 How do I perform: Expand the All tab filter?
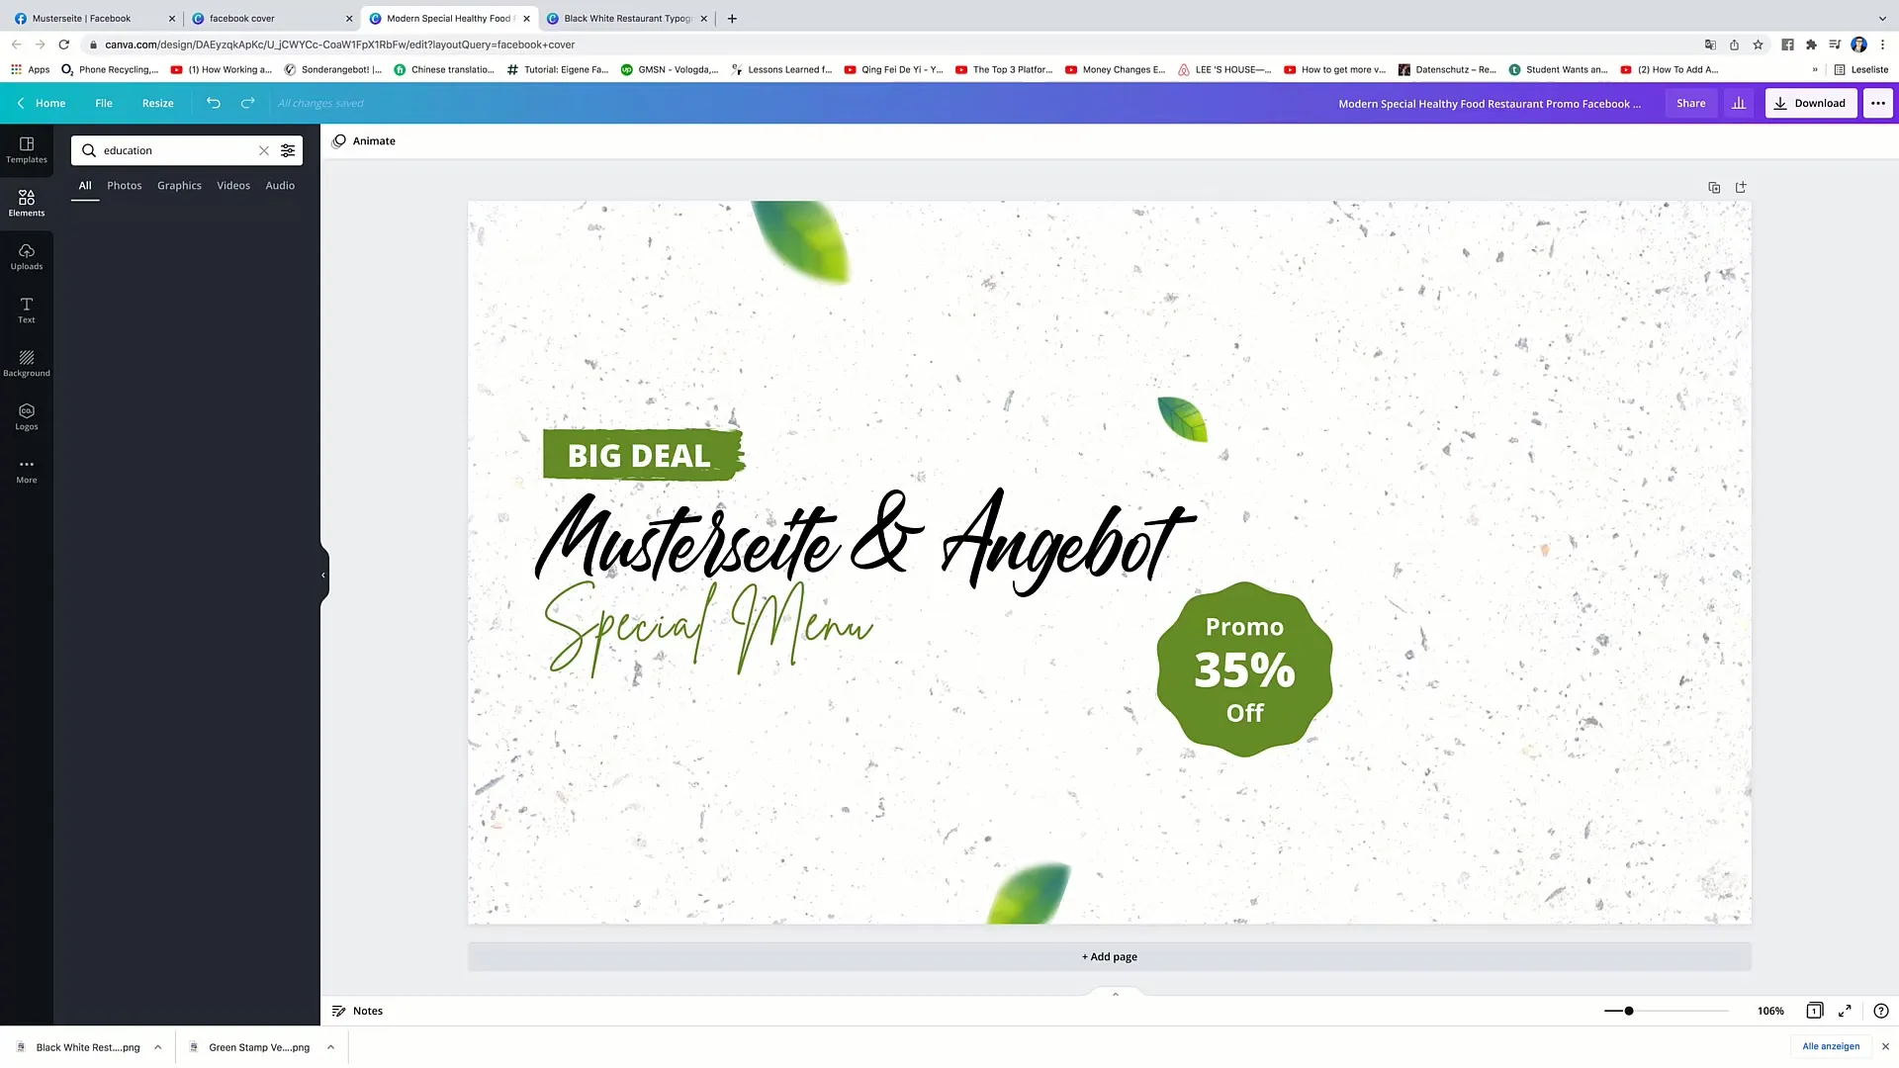tap(85, 185)
